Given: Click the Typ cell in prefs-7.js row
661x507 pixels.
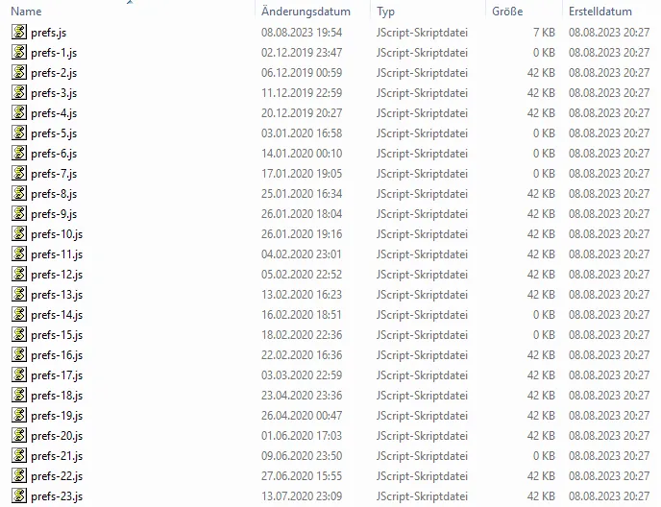Looking at the screenshot, I should coord(422,174).
